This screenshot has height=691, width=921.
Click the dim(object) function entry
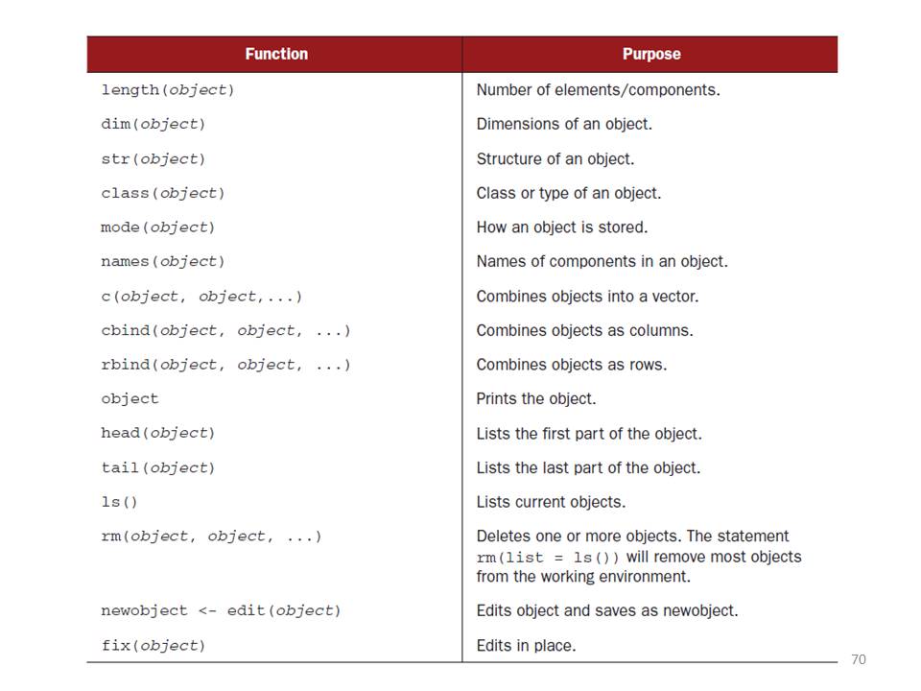pyautogui.click(x=153, y=125)
